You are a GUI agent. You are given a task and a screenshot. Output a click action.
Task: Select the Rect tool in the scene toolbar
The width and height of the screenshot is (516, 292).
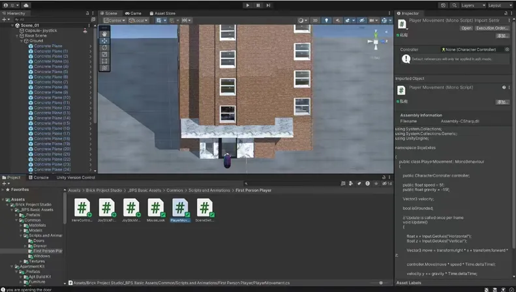105,61
